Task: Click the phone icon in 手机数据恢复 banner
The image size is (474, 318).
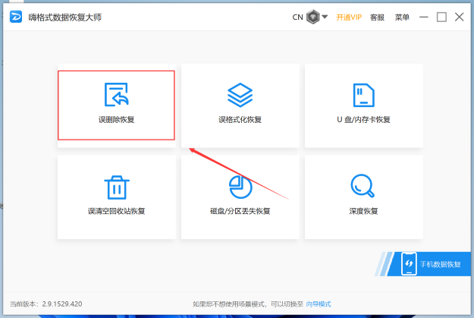Action: tap(409, 264)
